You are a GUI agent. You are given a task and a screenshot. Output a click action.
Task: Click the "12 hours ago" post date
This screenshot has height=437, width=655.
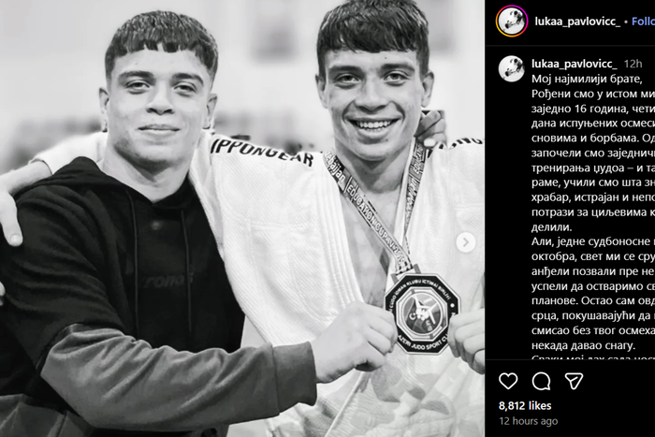(529, 421)
